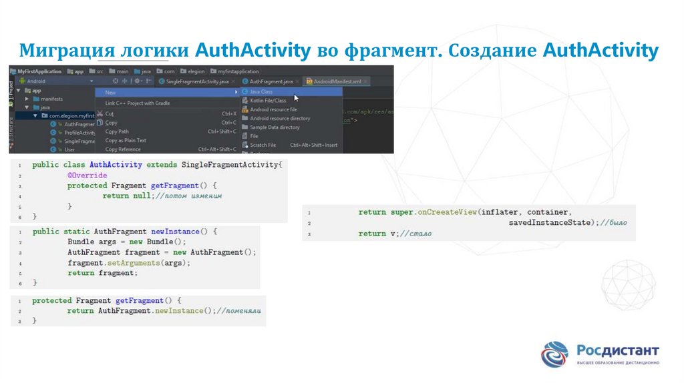Viewport: 684px width, 383px height.
Task: Collapse the com.elegion.myfirst package node
Action: 35,116
